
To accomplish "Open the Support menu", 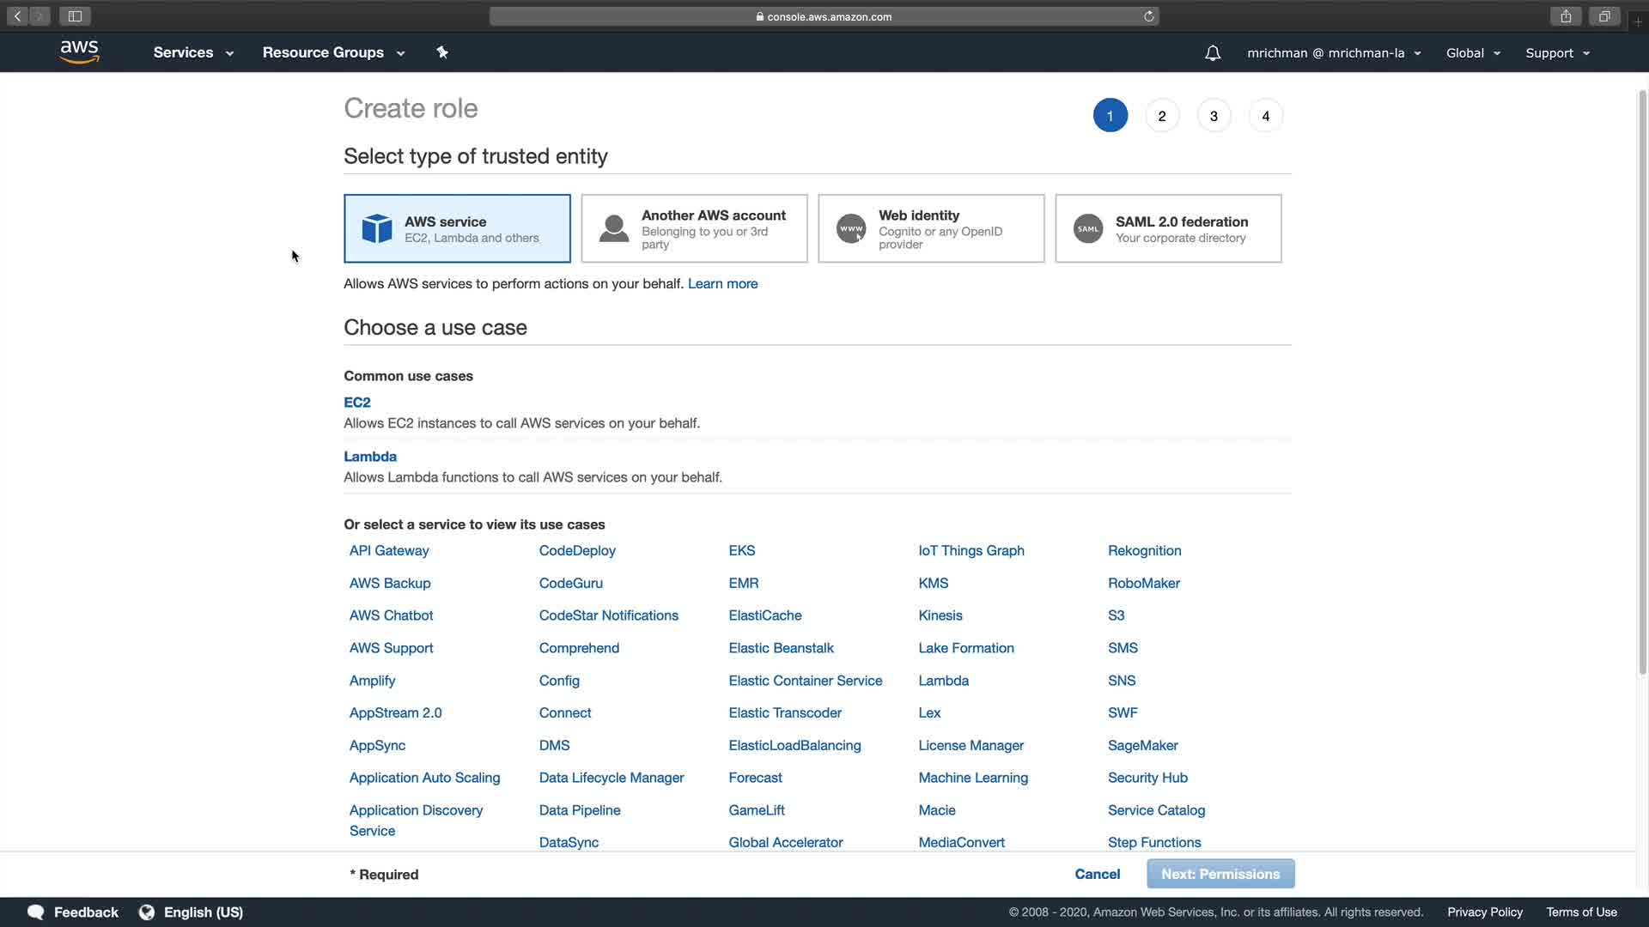I will pyautogui.click(x=1557, y=53).
